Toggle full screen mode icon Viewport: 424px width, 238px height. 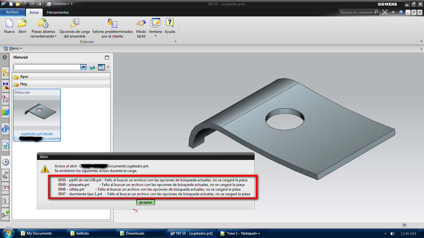point(385,12)
